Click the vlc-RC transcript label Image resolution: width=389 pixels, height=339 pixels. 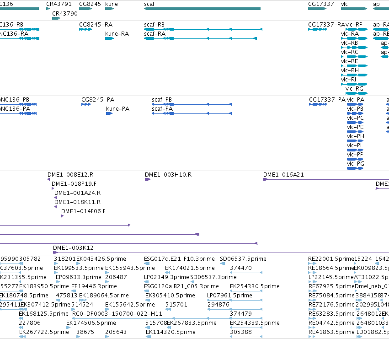point(350,52)
